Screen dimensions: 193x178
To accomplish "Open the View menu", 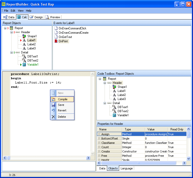I will [21, 11].
